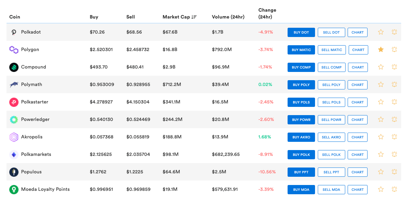Favorite Moeda Loyalty Points with the star
The height and width of the screenshot is (210, 407).
(x=381, y=189)
